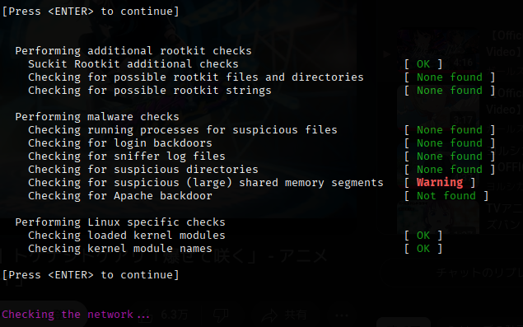Click OK status for kernel module names

(x=423, y=249)
